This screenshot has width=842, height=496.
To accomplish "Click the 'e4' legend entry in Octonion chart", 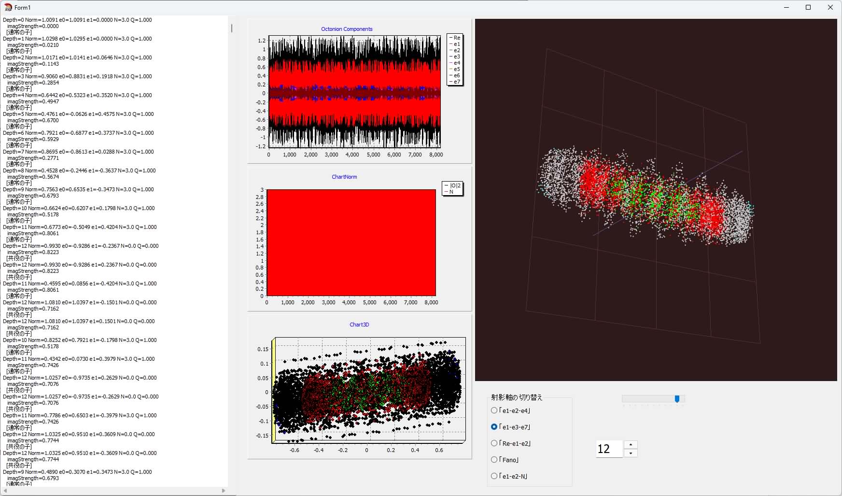I will [x=455, y=63].
